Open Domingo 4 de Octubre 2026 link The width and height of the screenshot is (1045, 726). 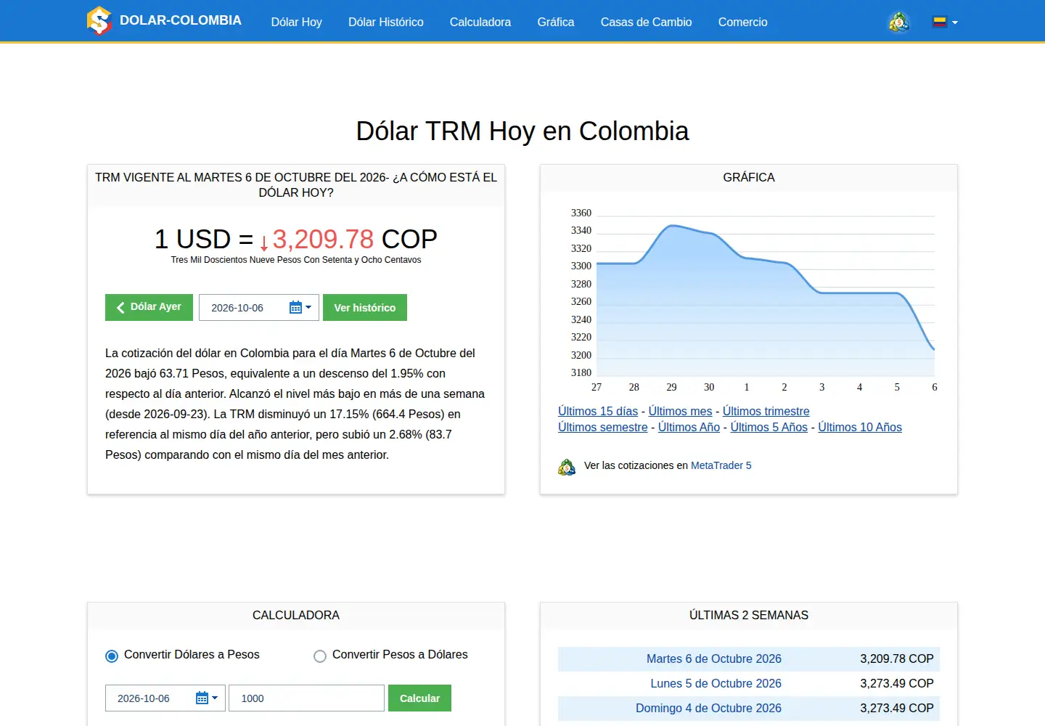coord(708,708)
